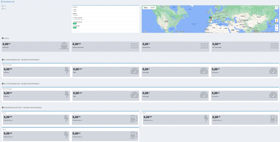Click the waves icon in Rendimiento card
Screen dimensions: 280x142
(x=204, y=46)
